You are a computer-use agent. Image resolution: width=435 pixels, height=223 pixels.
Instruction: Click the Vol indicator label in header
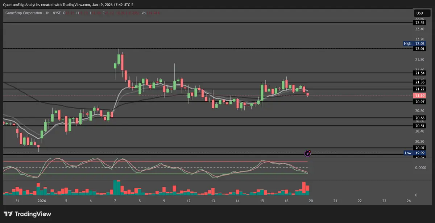144,13
